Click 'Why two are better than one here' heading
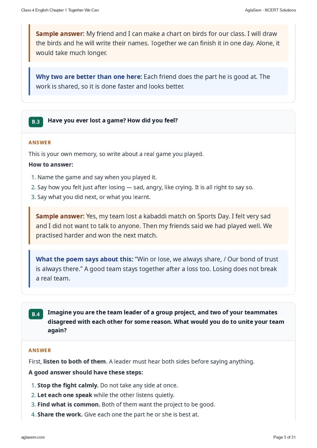Viewport: 317px width, 448px height. [89, 77]
